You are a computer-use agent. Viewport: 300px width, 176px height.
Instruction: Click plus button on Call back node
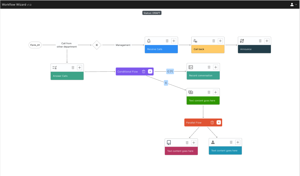220,41
